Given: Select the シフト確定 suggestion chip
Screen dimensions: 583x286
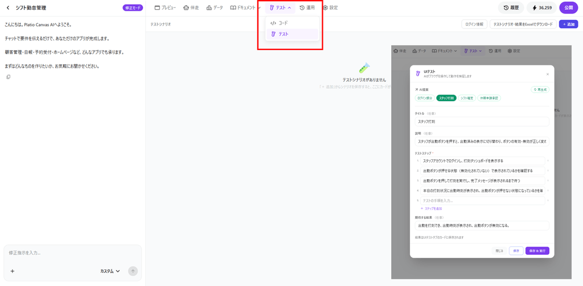Looking at the screenshot, I should [467, 98].
